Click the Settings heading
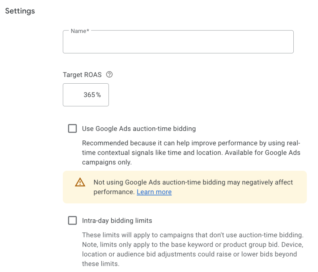 tap(20, 11)
